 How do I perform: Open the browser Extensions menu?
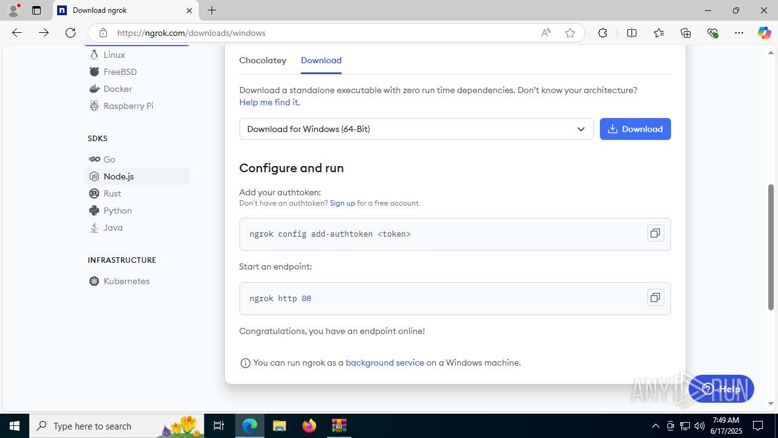click(x=602, y=33)
